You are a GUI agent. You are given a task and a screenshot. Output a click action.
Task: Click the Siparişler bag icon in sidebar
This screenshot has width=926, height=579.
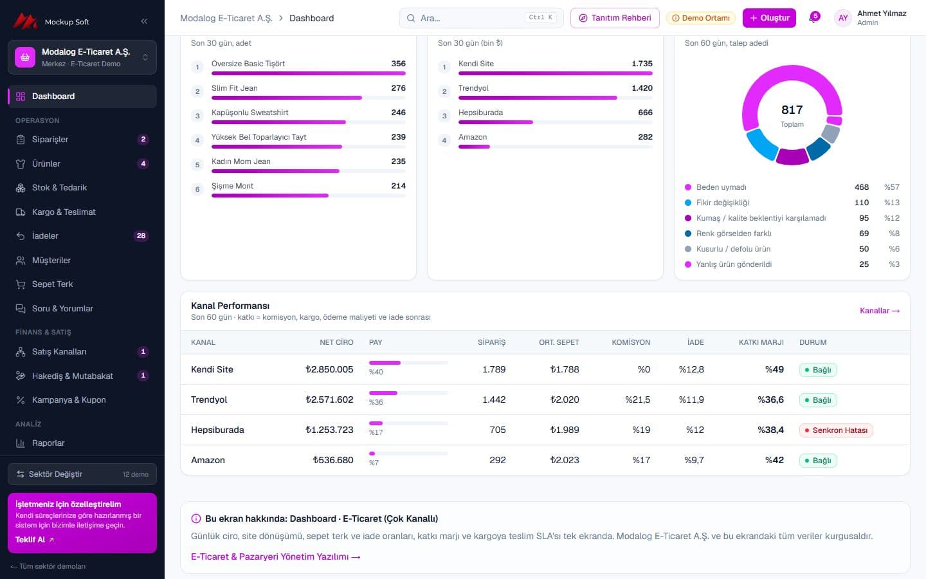click(x=21, y=140)
